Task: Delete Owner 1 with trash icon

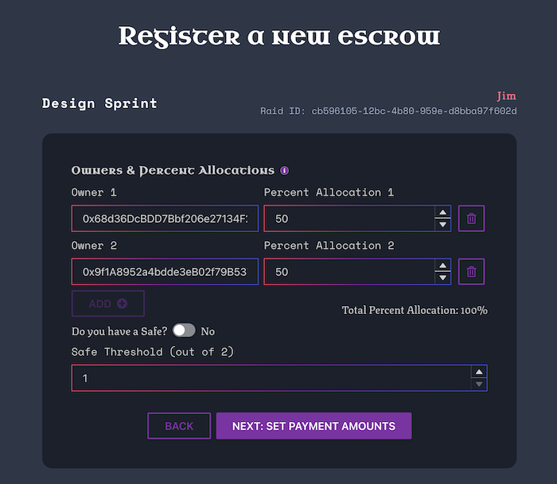Action: click(471, 219)
